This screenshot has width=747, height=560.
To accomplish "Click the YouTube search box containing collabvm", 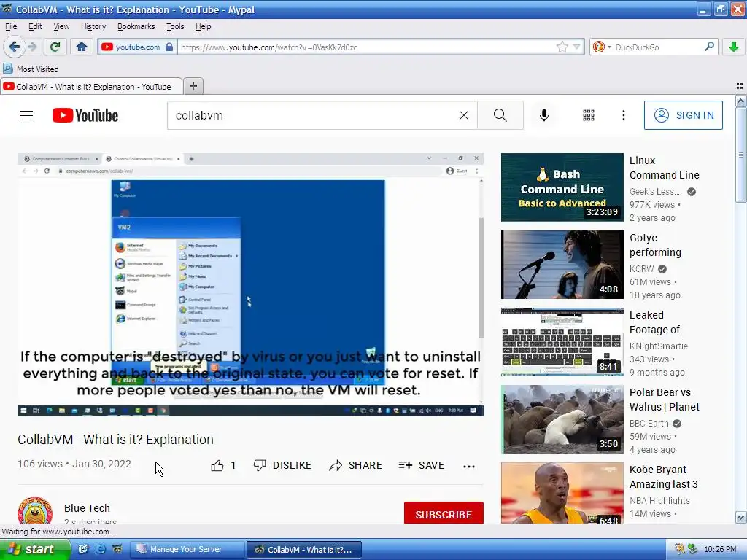I will click(314, 115).
